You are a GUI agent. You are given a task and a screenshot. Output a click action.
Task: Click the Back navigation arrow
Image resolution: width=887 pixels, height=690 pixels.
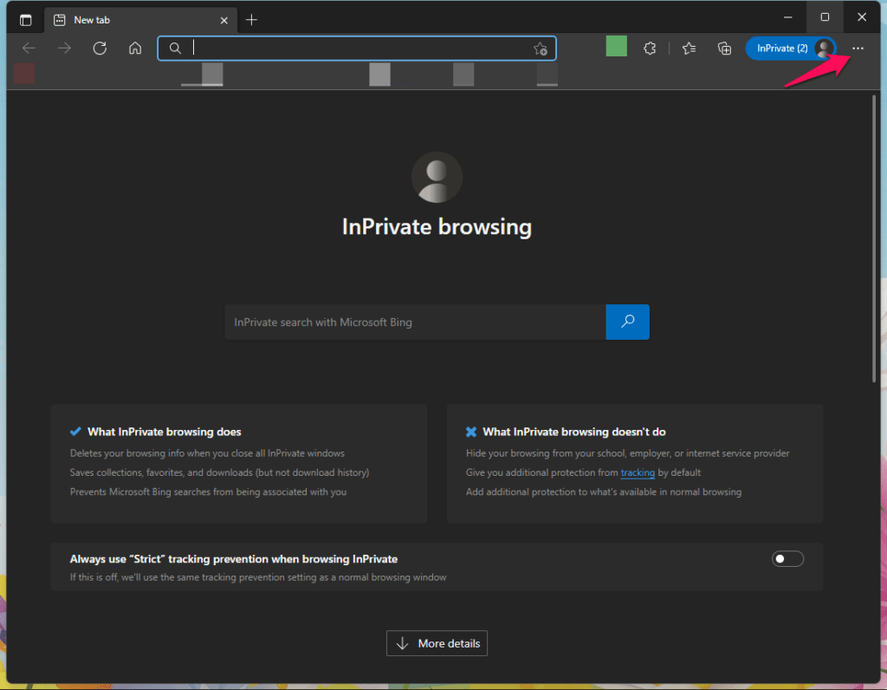29,49
